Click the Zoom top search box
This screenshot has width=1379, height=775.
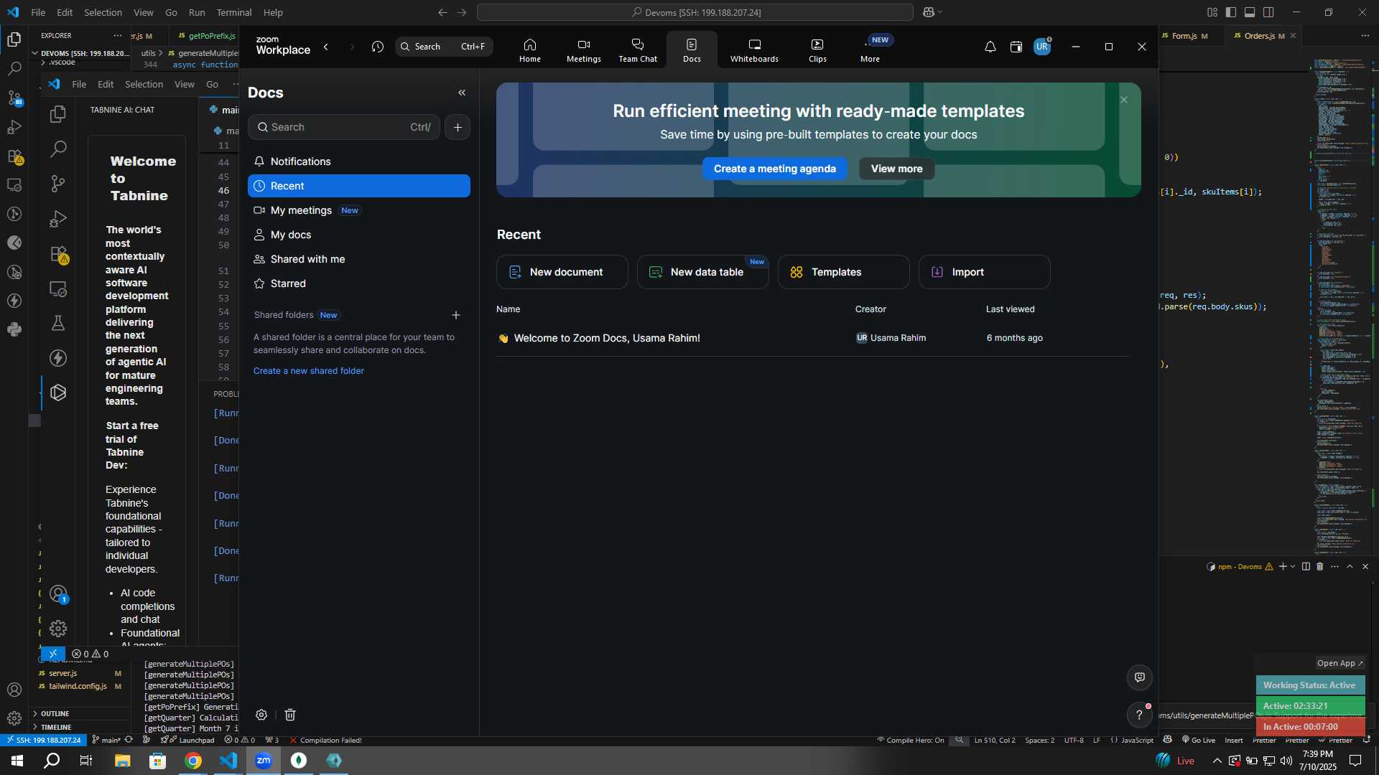(444, 47)
